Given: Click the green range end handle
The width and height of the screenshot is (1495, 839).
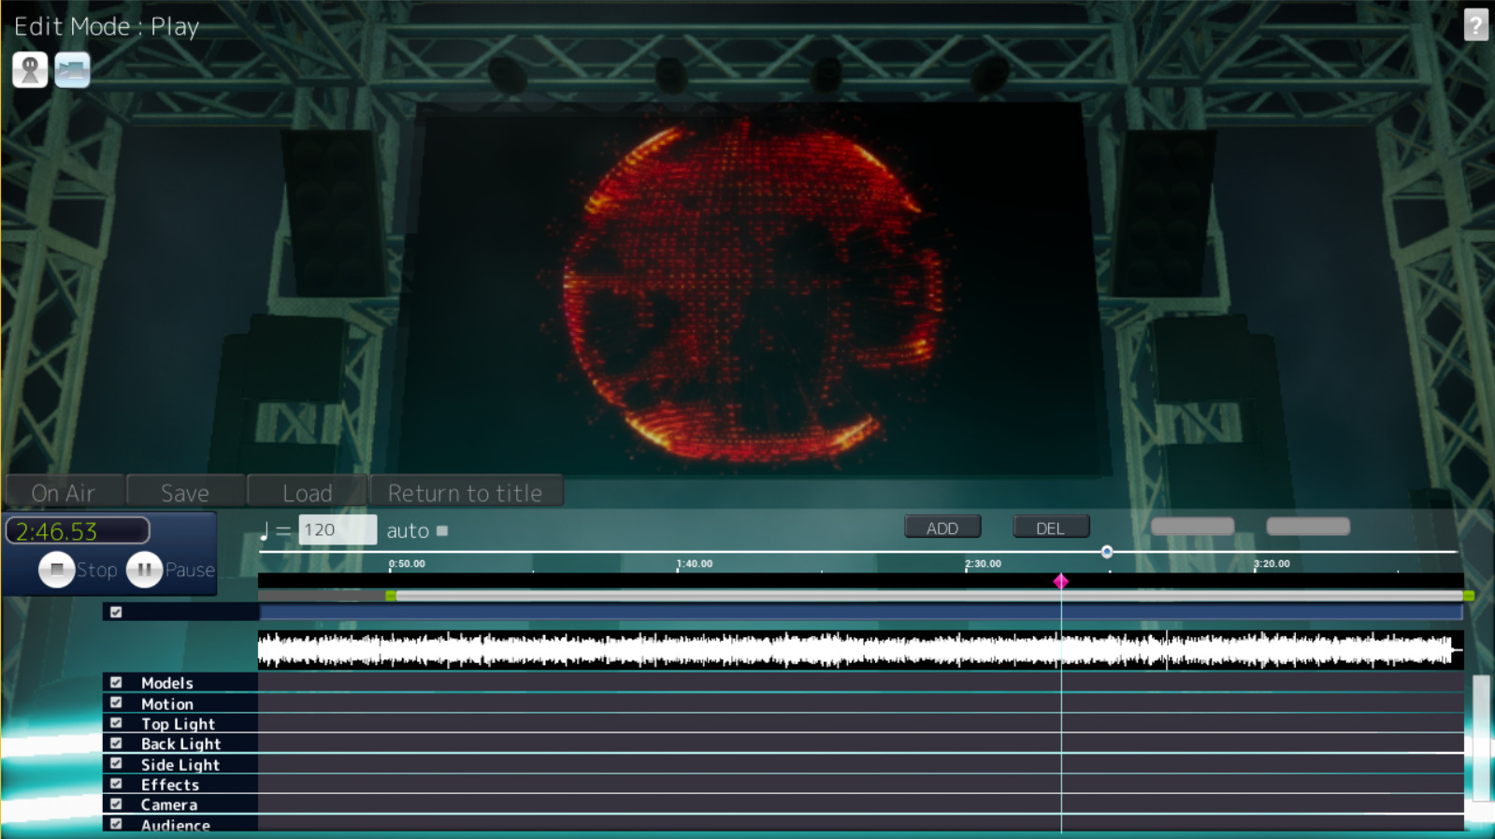Looking at the screenshot, I should pos(1468,596).
